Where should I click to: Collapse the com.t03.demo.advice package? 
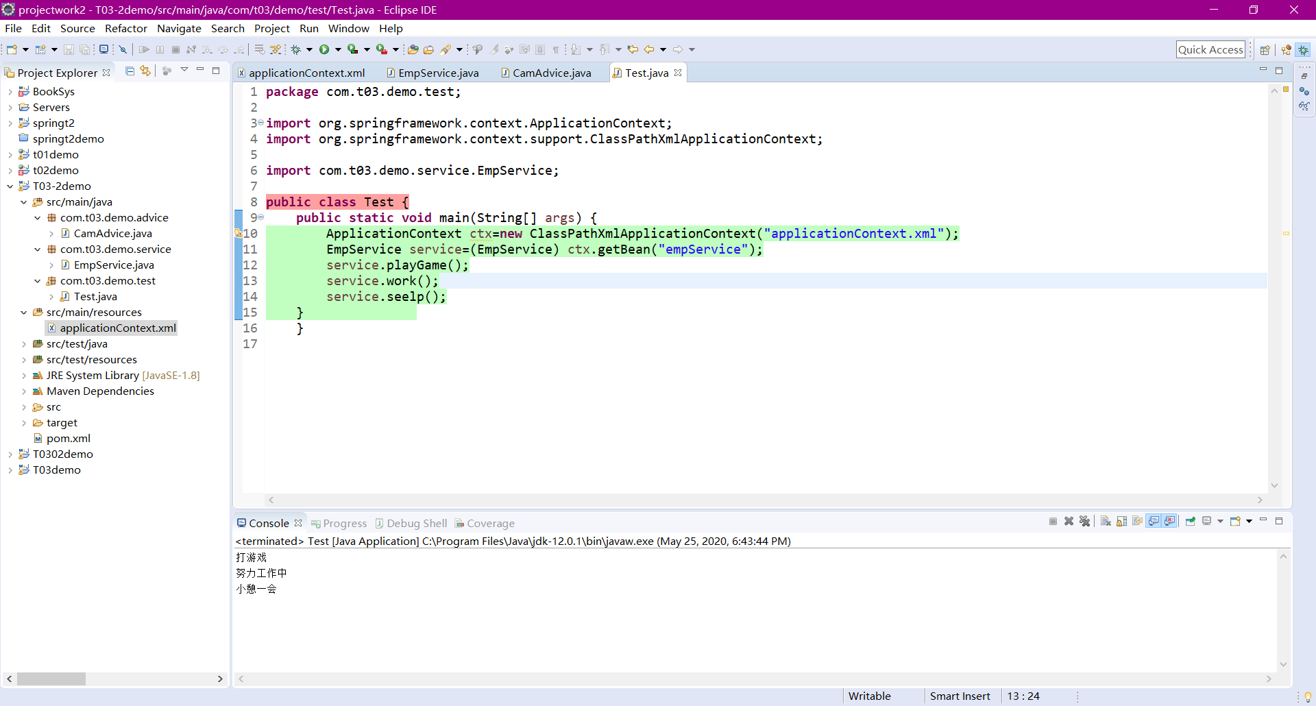point(38,218)
